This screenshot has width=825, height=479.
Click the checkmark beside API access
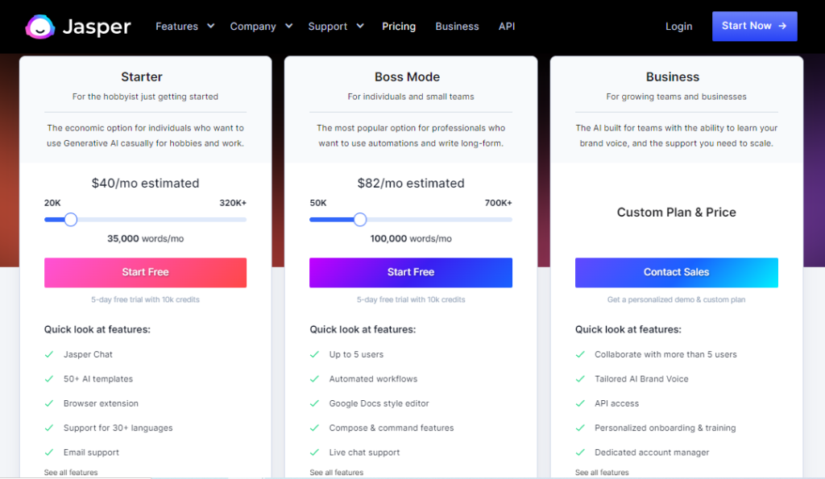[580, 403]
